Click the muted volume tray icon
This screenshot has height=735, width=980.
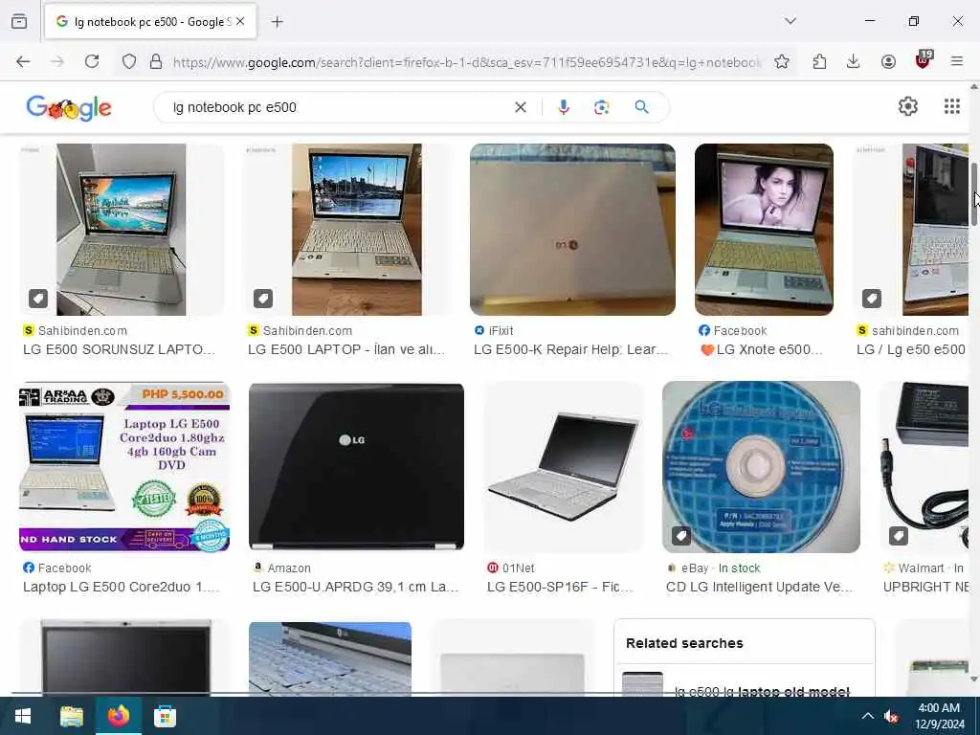pyautogui.click(x=891, y=716)
